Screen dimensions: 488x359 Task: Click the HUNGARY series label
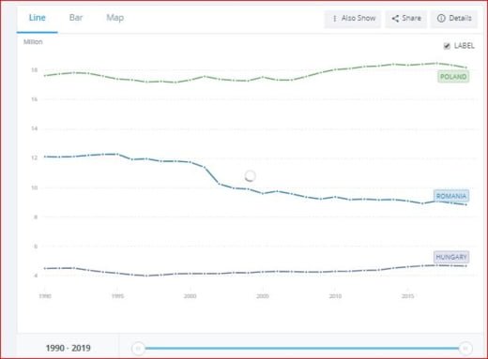451,257
